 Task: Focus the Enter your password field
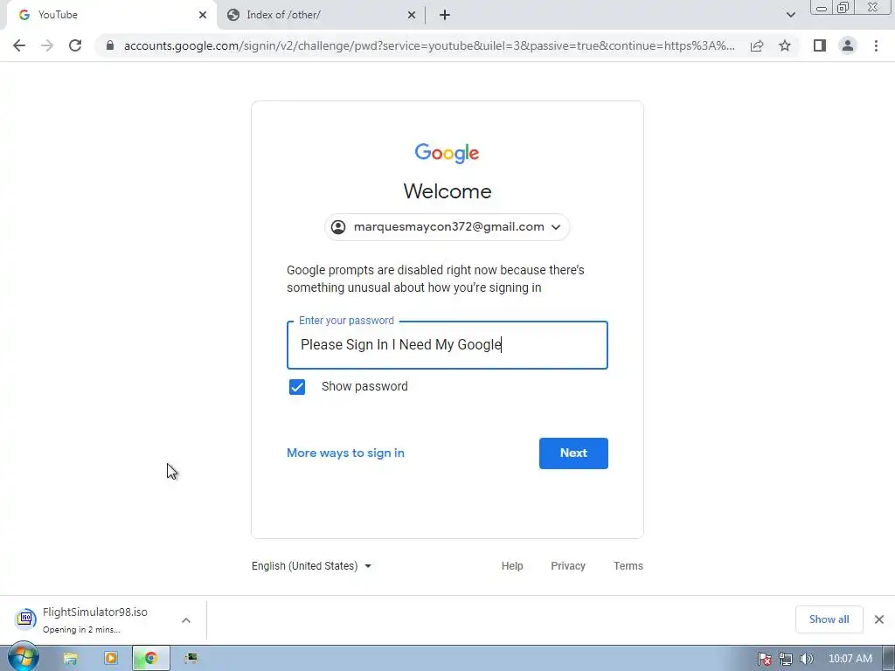(x=447, y=345)
